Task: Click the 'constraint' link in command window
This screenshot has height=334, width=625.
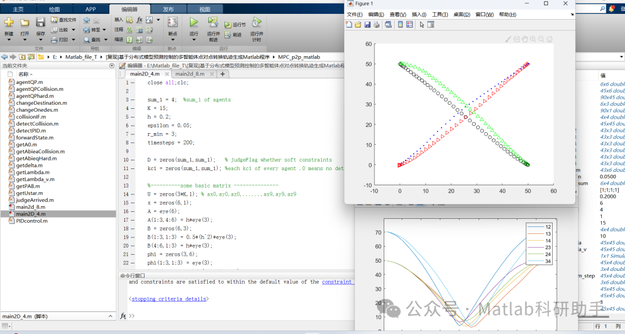Action: click(337, 282)
